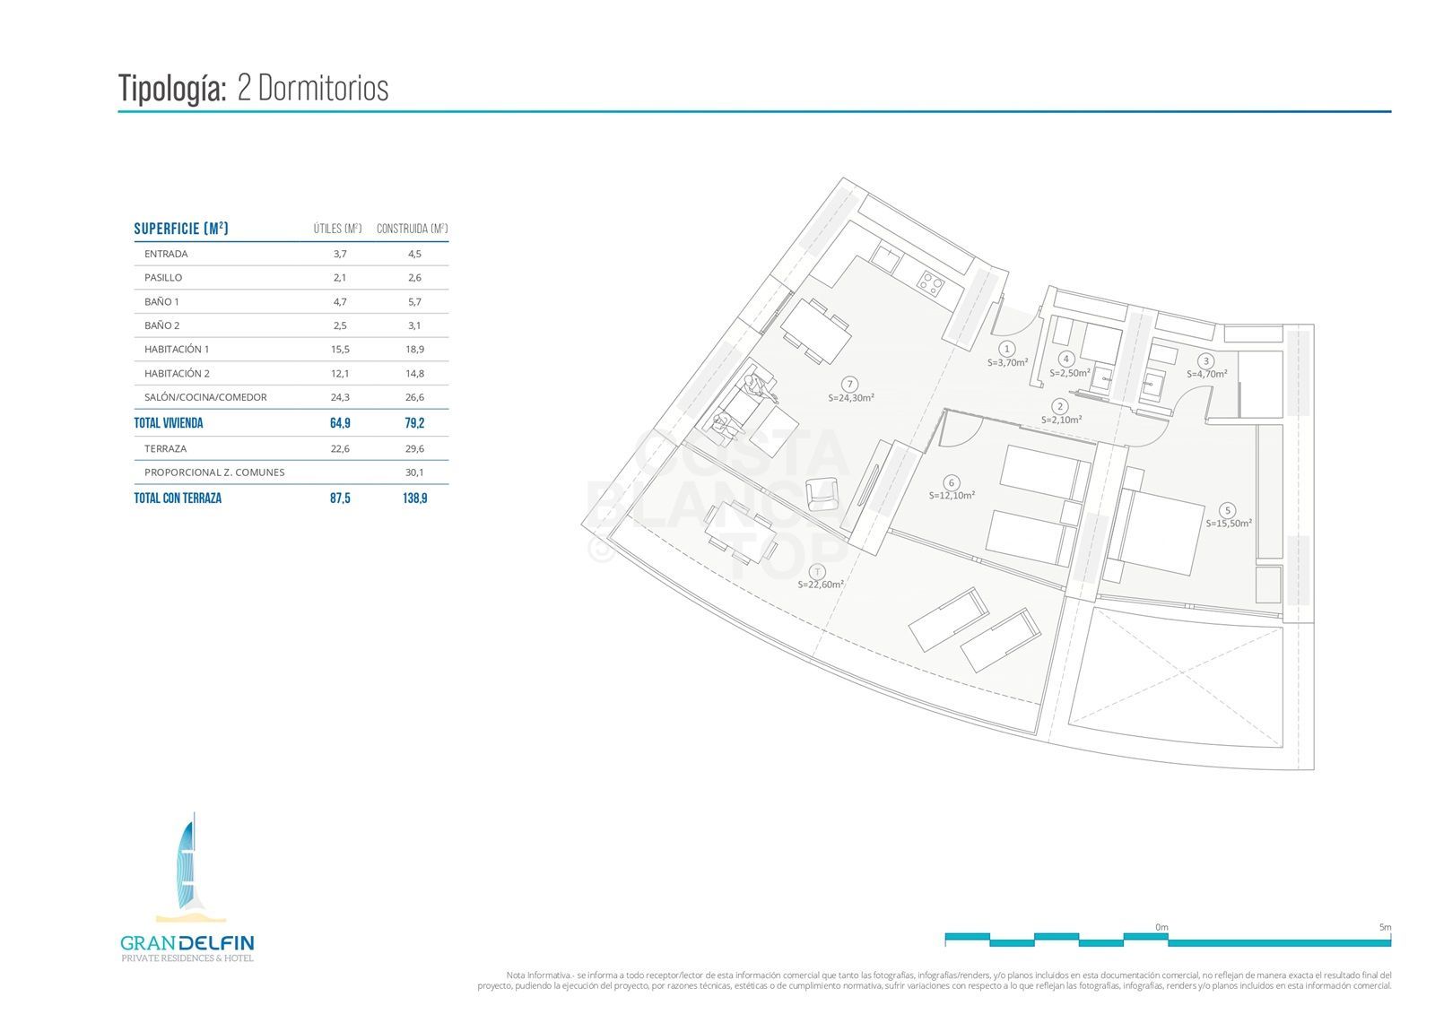Viewport: 1435px width, 1014px height.
Task: Click the 'SUPERFICIE (M²)' table header
Action: (181, 229)
